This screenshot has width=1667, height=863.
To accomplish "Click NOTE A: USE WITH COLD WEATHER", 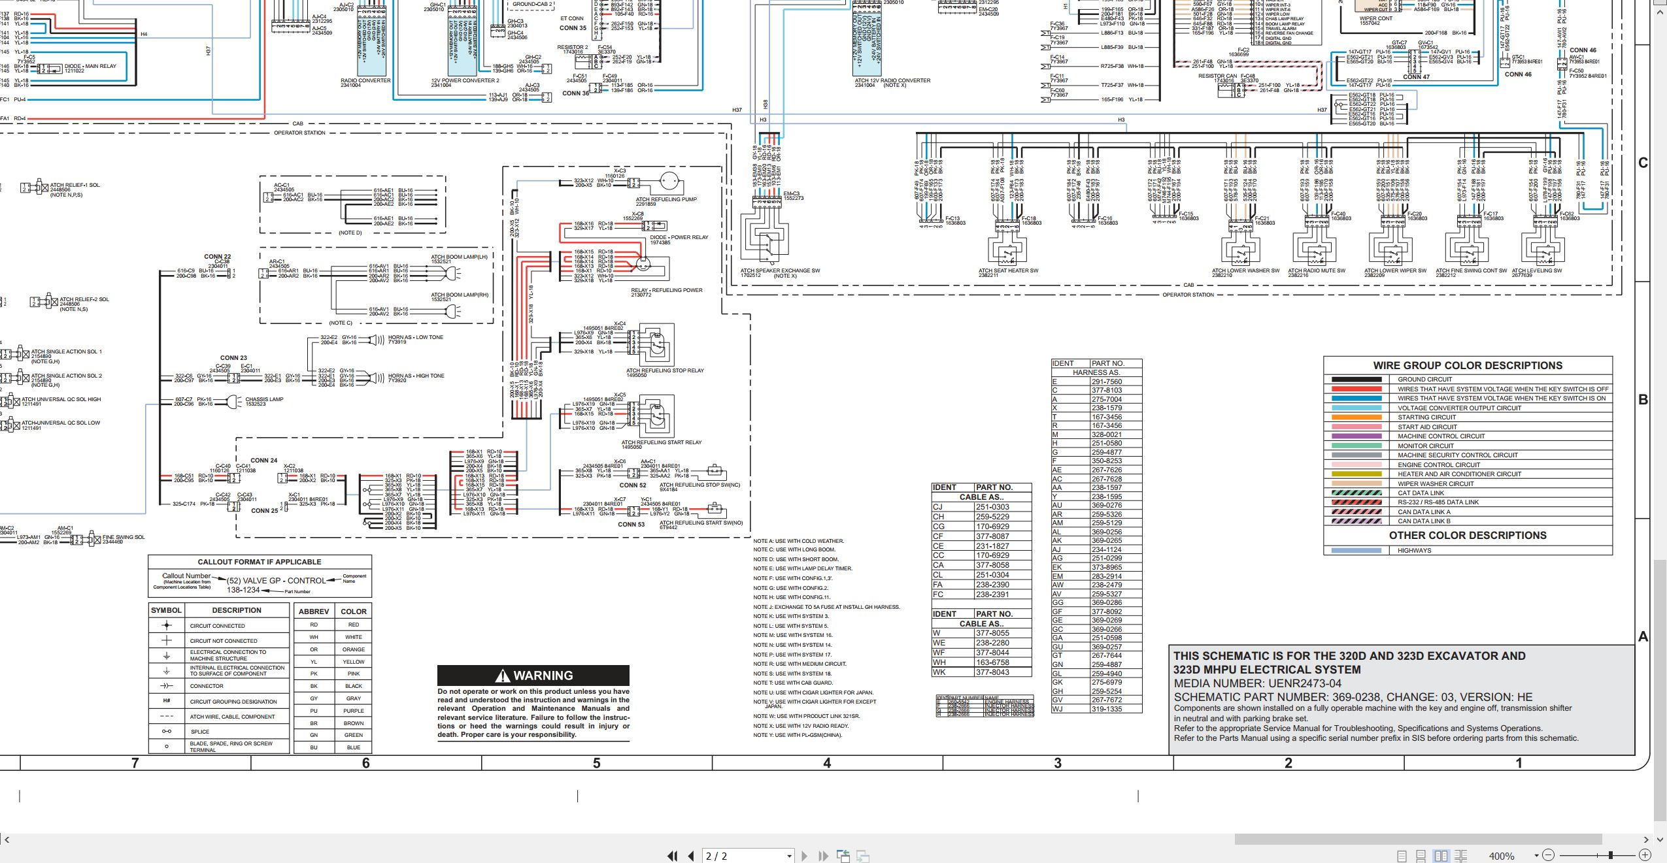I will point(798,541).
